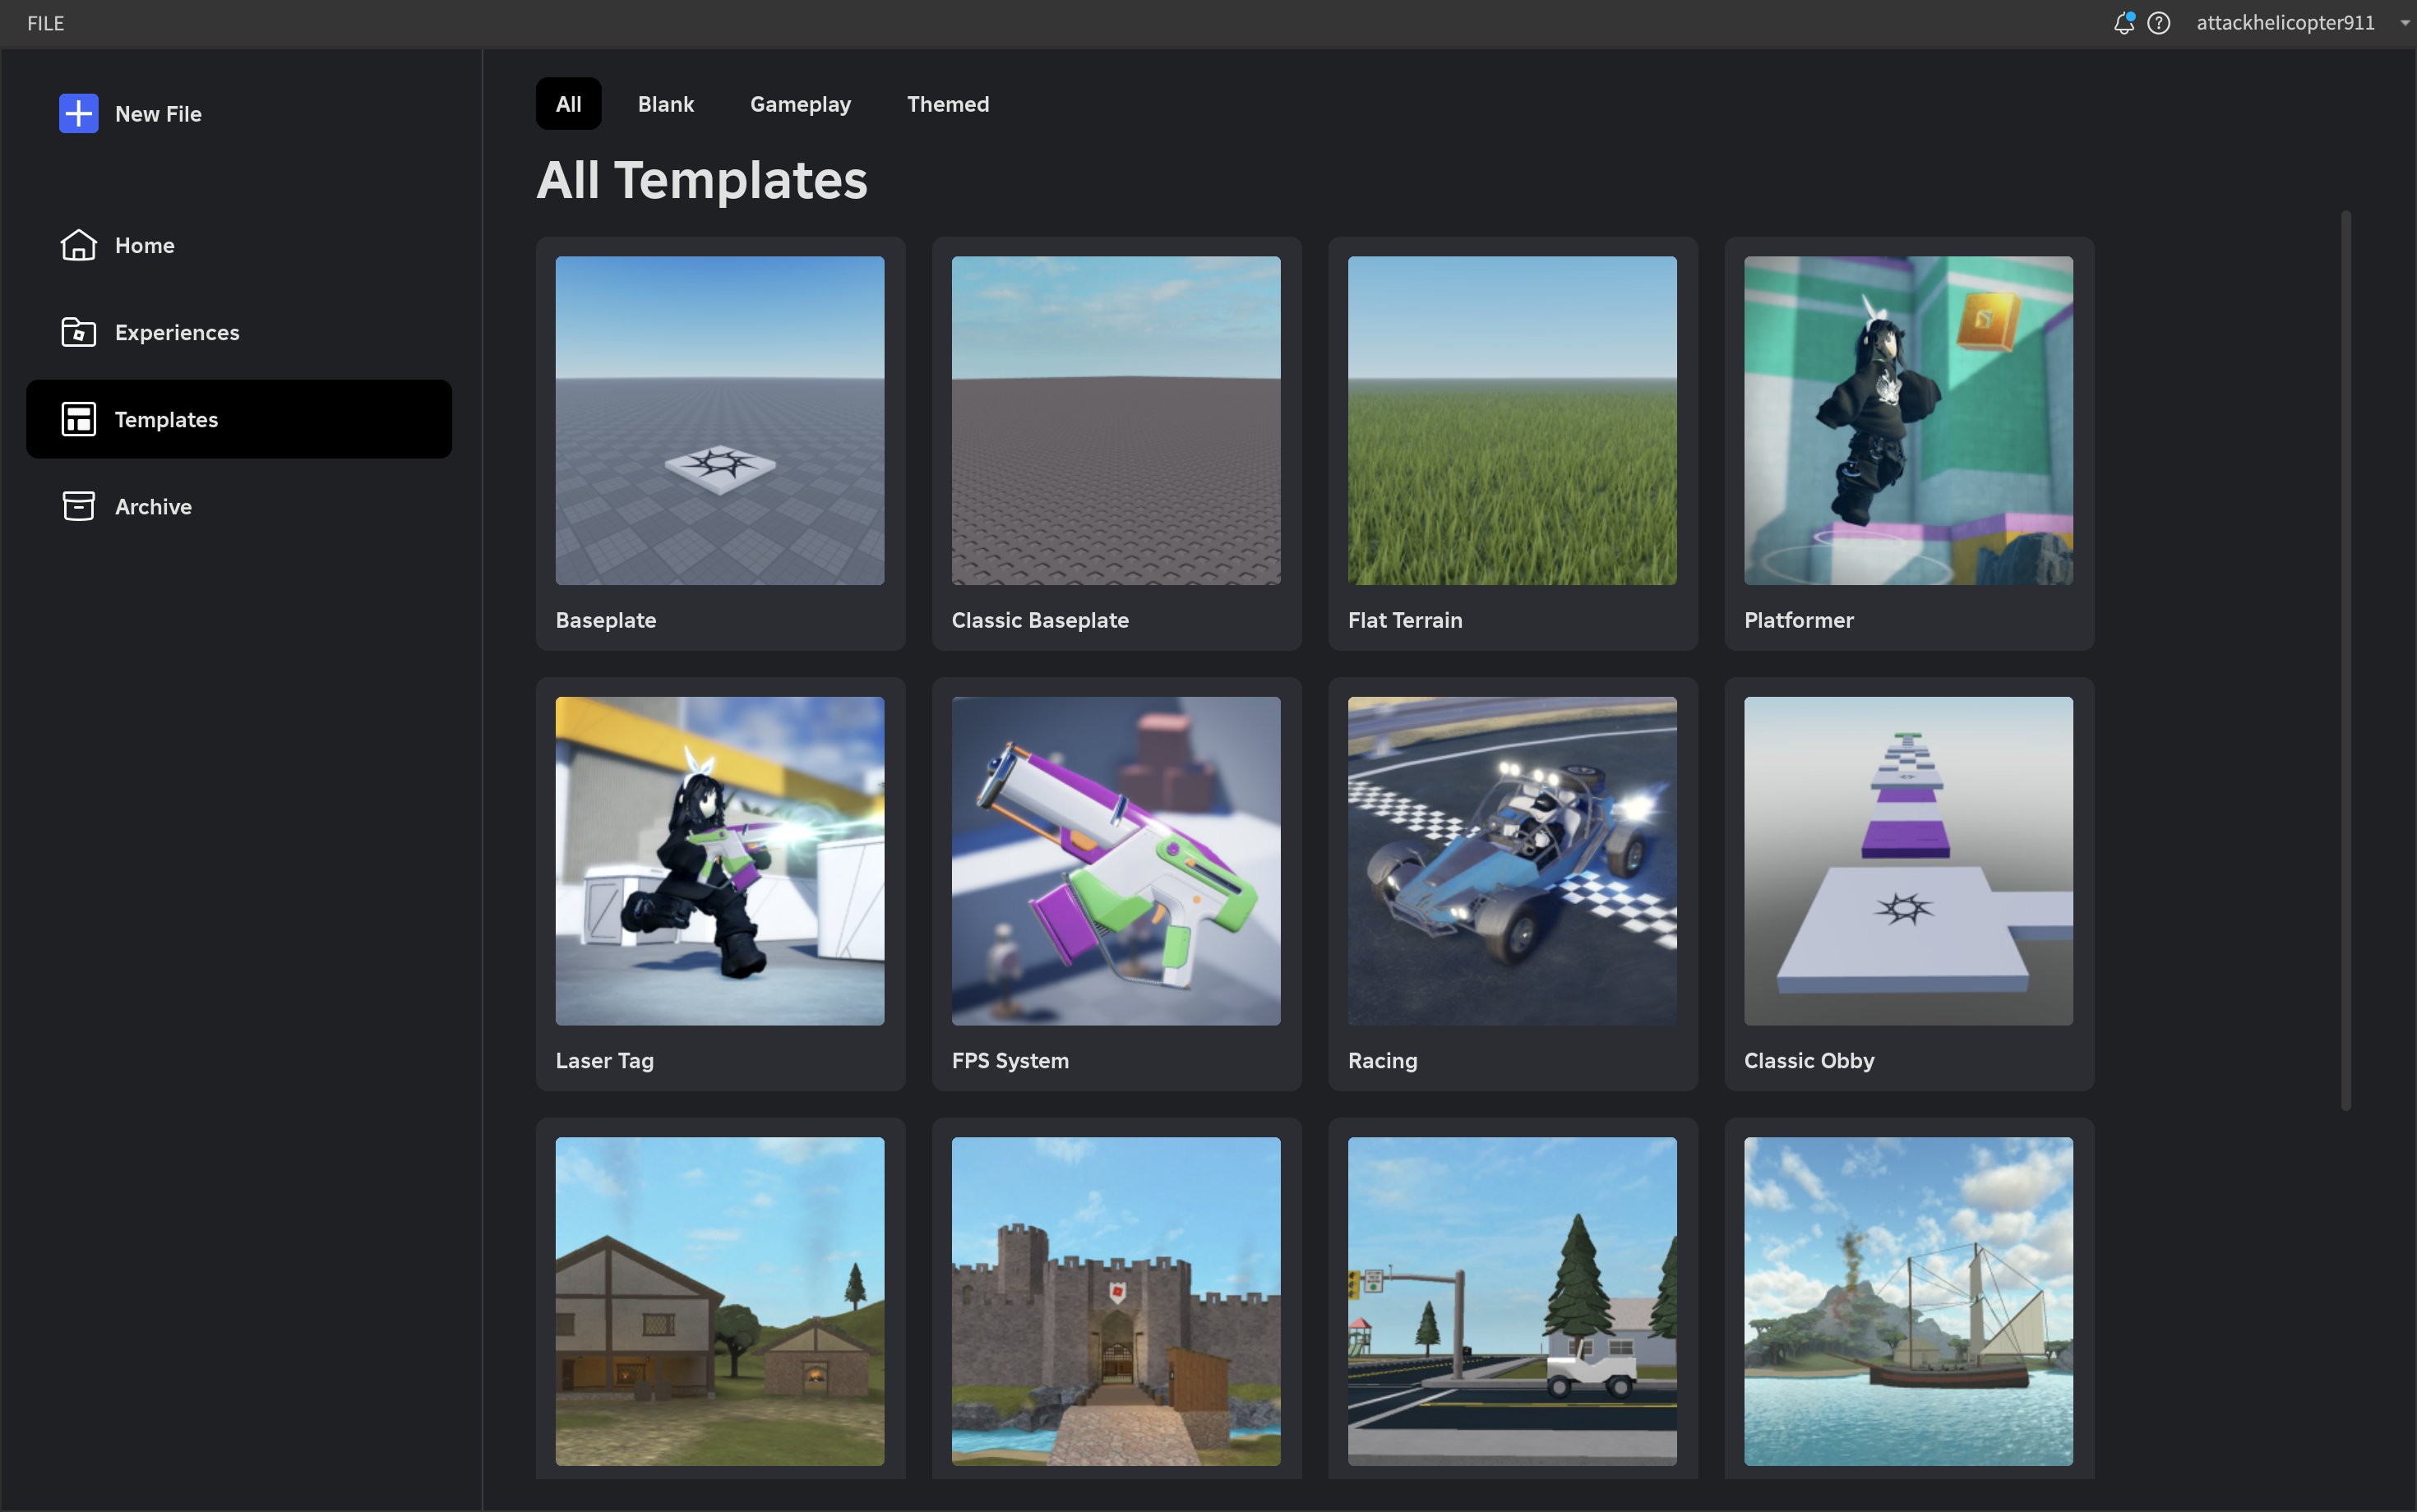Switch to the Themed filter tab
The image size is (2417, 1512).
point(946,103)
